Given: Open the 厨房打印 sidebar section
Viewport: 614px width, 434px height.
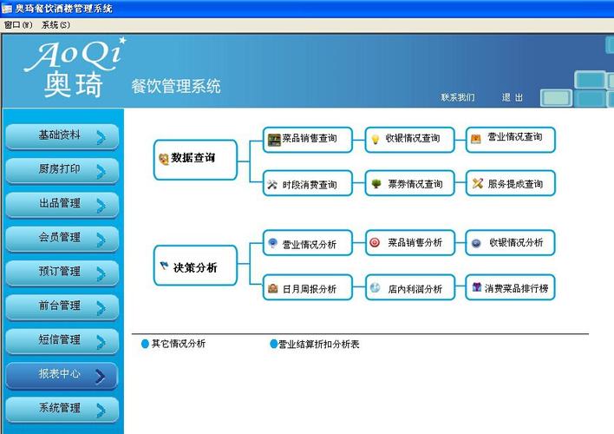Looking at the screenshot, I should tap(61, 170).
